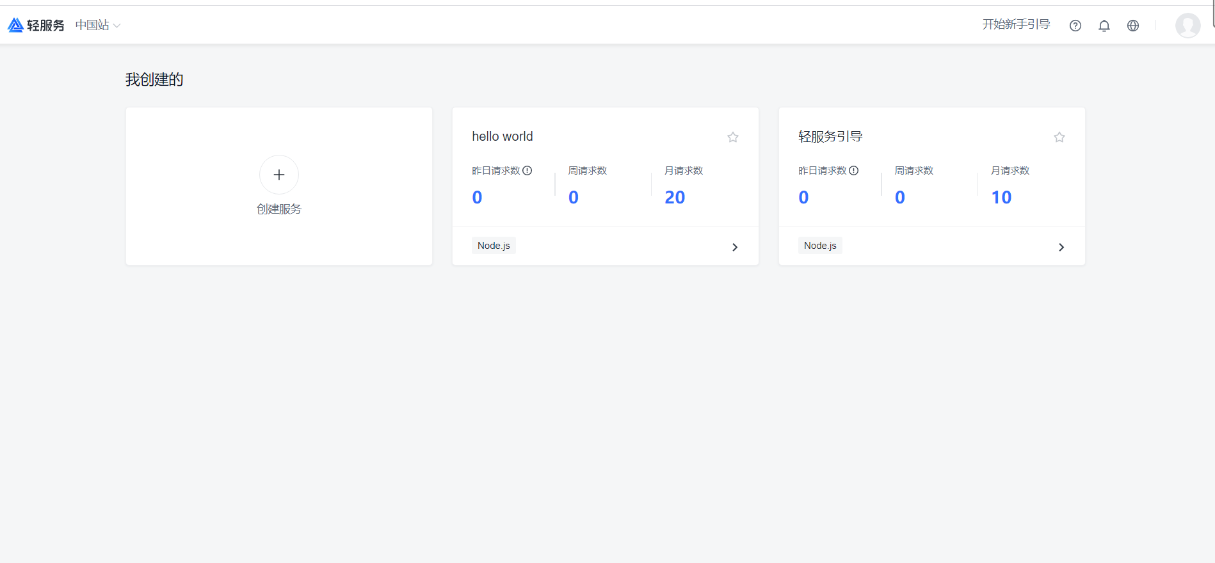
Task: Click the 轻服务引导 card title
Action: 830,136
